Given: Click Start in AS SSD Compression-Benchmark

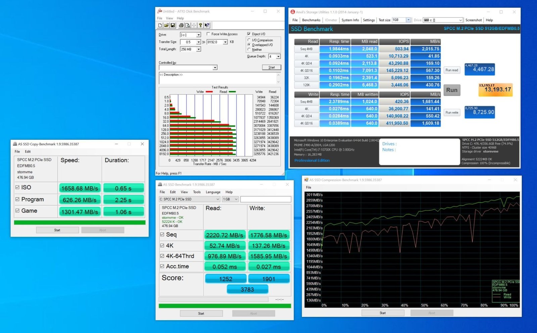Looking at the screenshot, I should 383,313.
